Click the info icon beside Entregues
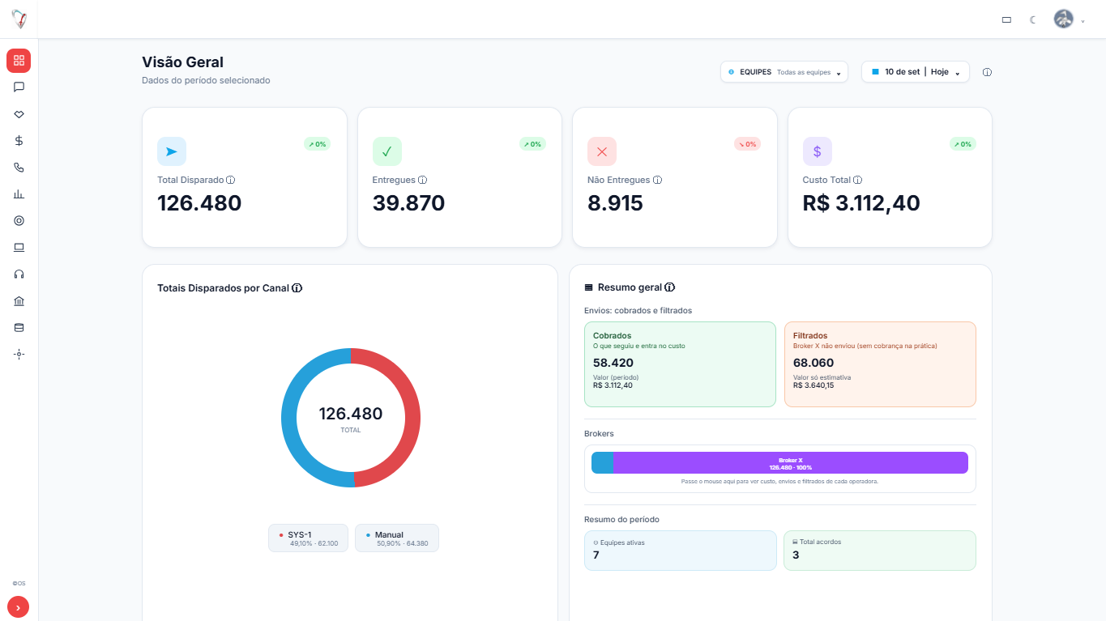Screen dimensions: 1106x621 (x=423, y=180)
